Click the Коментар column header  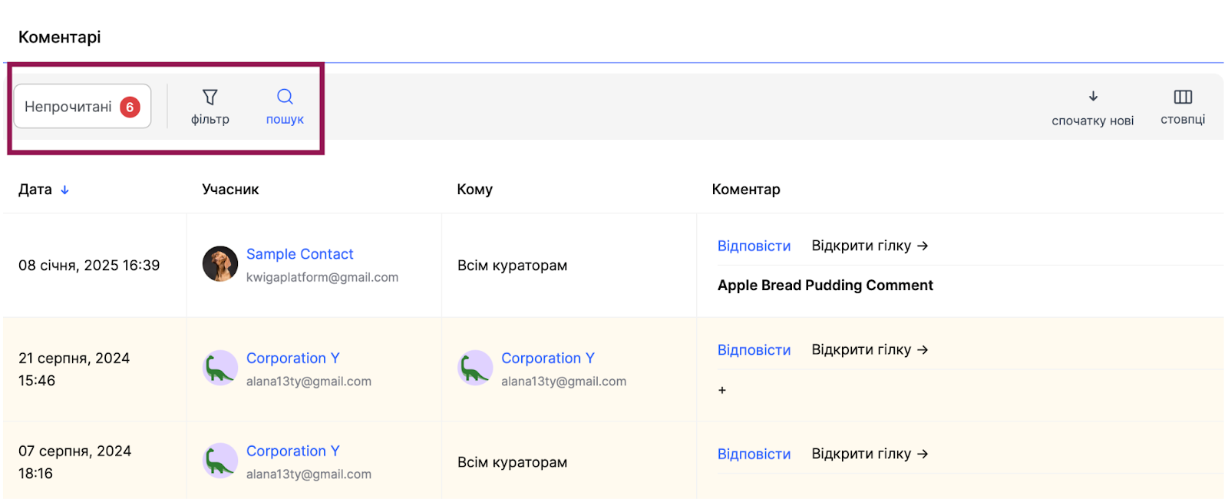click(x=745, y=190)
